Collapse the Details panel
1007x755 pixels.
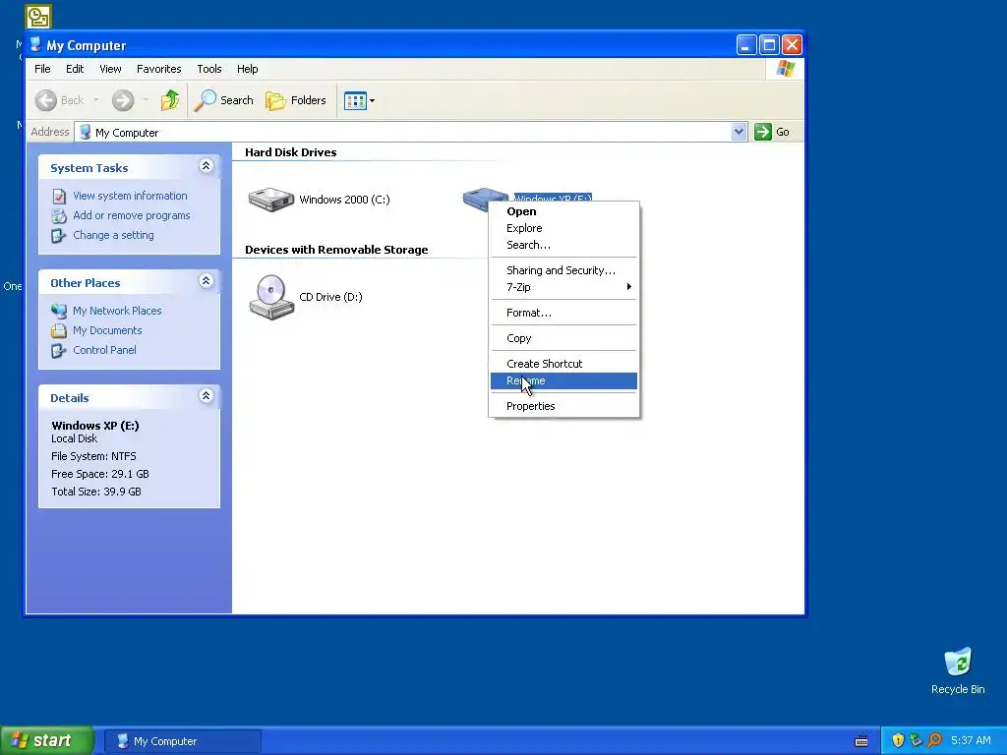coord(206,396)
